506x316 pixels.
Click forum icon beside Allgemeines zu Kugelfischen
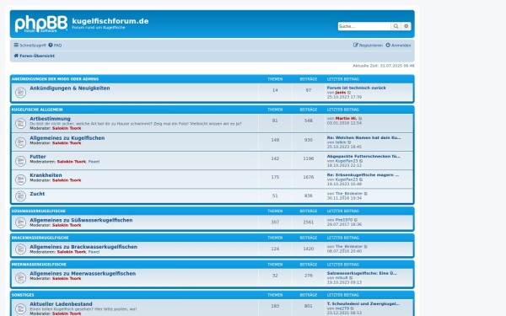pyautogui.click(x=20, y=142)
